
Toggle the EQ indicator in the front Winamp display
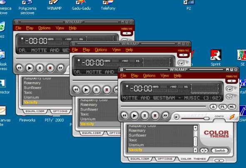click(x=186, y=87)
